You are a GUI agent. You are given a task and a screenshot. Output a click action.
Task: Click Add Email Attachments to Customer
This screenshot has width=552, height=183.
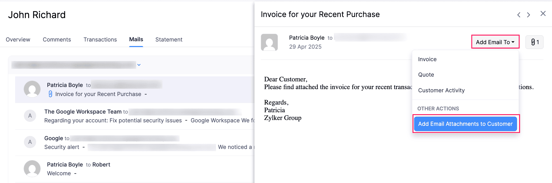(465, 124)
